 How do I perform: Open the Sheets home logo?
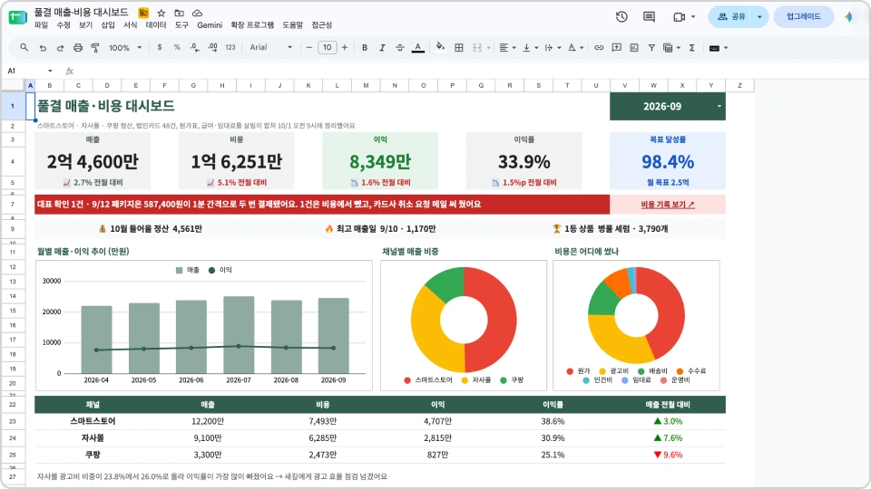(17, 17)
